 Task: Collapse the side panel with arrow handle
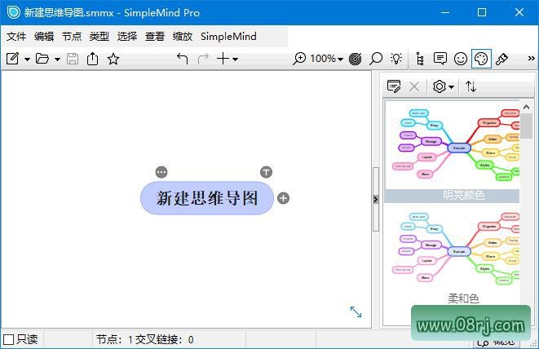click(376, 200)
